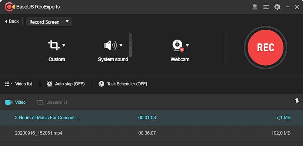Viewport: 303px width, 146px height.
Task: Open the user account icon
Action: coord(255,7)
